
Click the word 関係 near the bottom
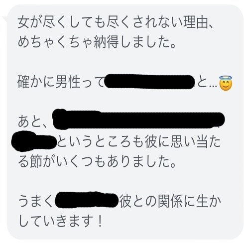tap(170, 202)
